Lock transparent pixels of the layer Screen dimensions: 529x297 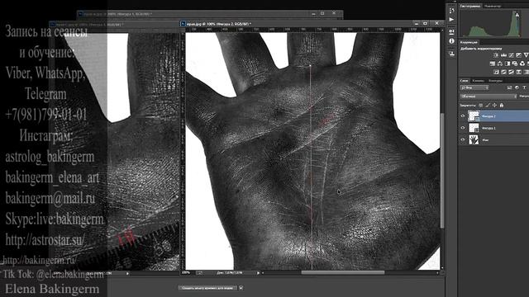tap(481, 106)
